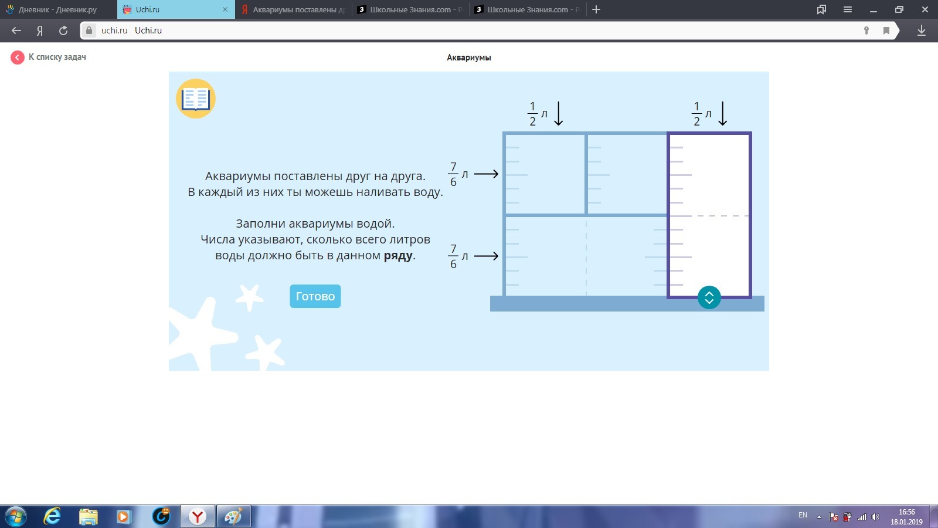Open browser downloads arrow icon
The image size is (938, 528).
(921, 31)
